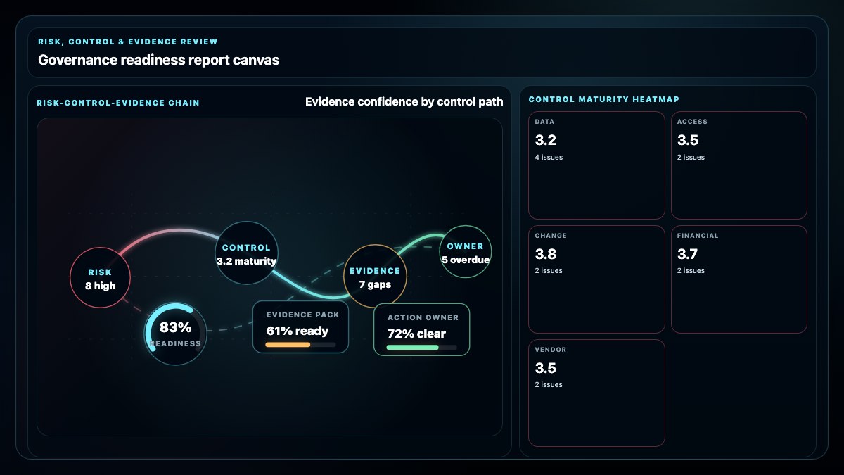Click the '2 issues' text under FINANCIAL

pos(691,271)
